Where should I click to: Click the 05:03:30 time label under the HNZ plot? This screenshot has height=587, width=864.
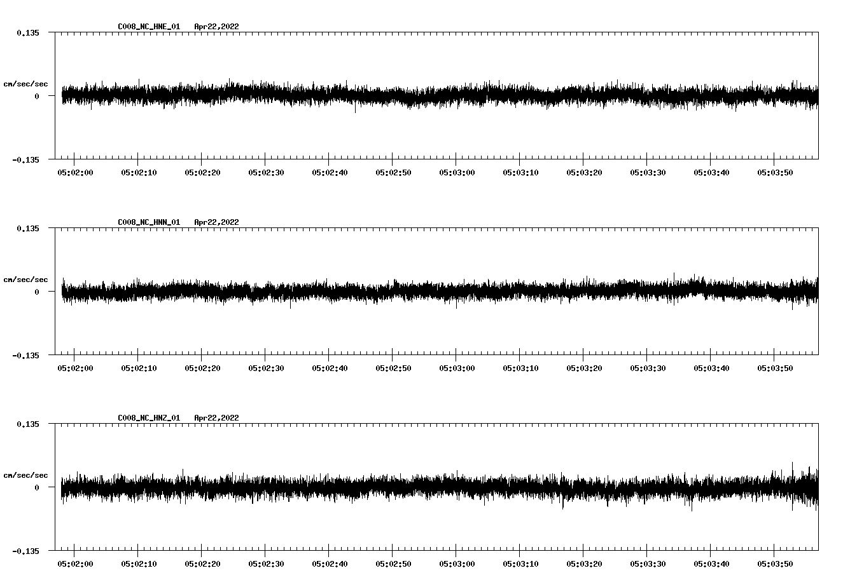click(x=648, y=563)
